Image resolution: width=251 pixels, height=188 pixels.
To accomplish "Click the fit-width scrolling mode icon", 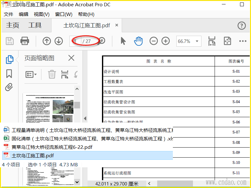I will pyautogui.click(x=212, y=41).
